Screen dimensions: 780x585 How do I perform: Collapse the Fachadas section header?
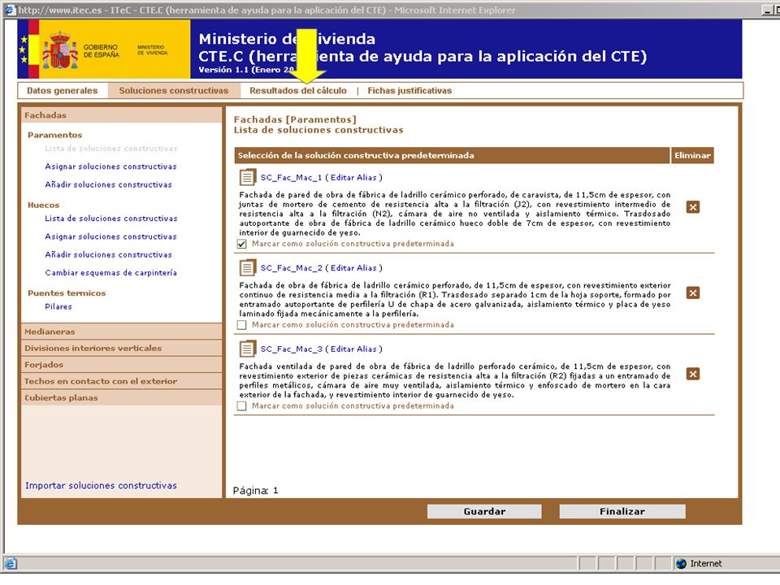[x=121, y=115]
